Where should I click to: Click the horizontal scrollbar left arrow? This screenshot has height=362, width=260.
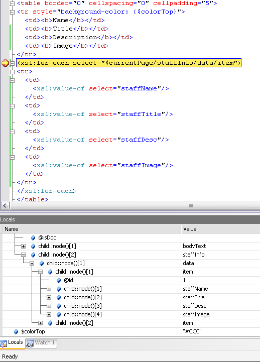click(x=5, y=206)
